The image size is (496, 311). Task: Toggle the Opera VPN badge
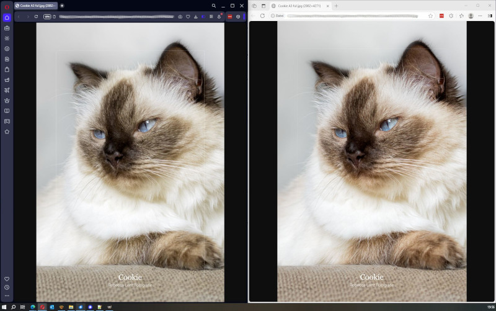(47, 17)
